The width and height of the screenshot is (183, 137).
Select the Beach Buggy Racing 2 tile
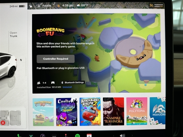[x=90, y=112]
